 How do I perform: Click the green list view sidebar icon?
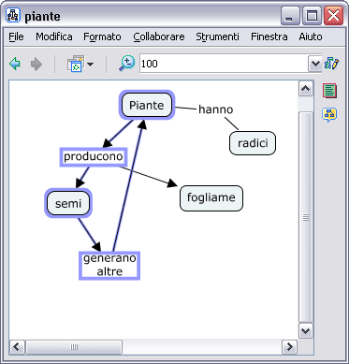[x=329, y=91]
